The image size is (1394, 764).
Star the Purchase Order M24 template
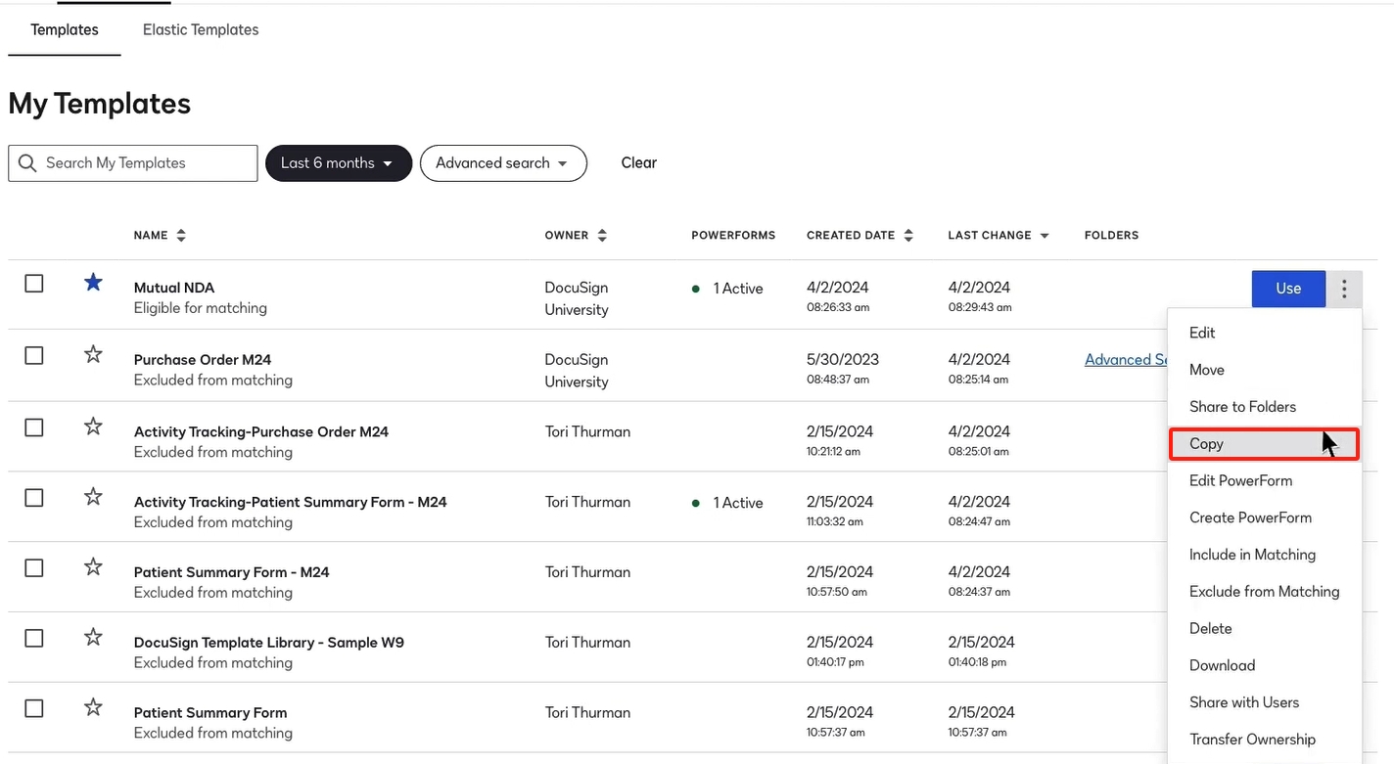[x=93, y=354]
